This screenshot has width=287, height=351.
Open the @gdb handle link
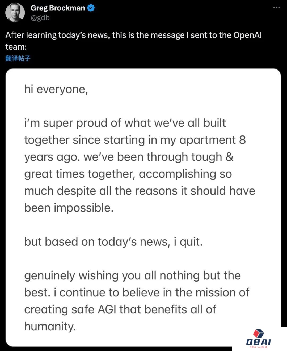click(x=40, y=18)
